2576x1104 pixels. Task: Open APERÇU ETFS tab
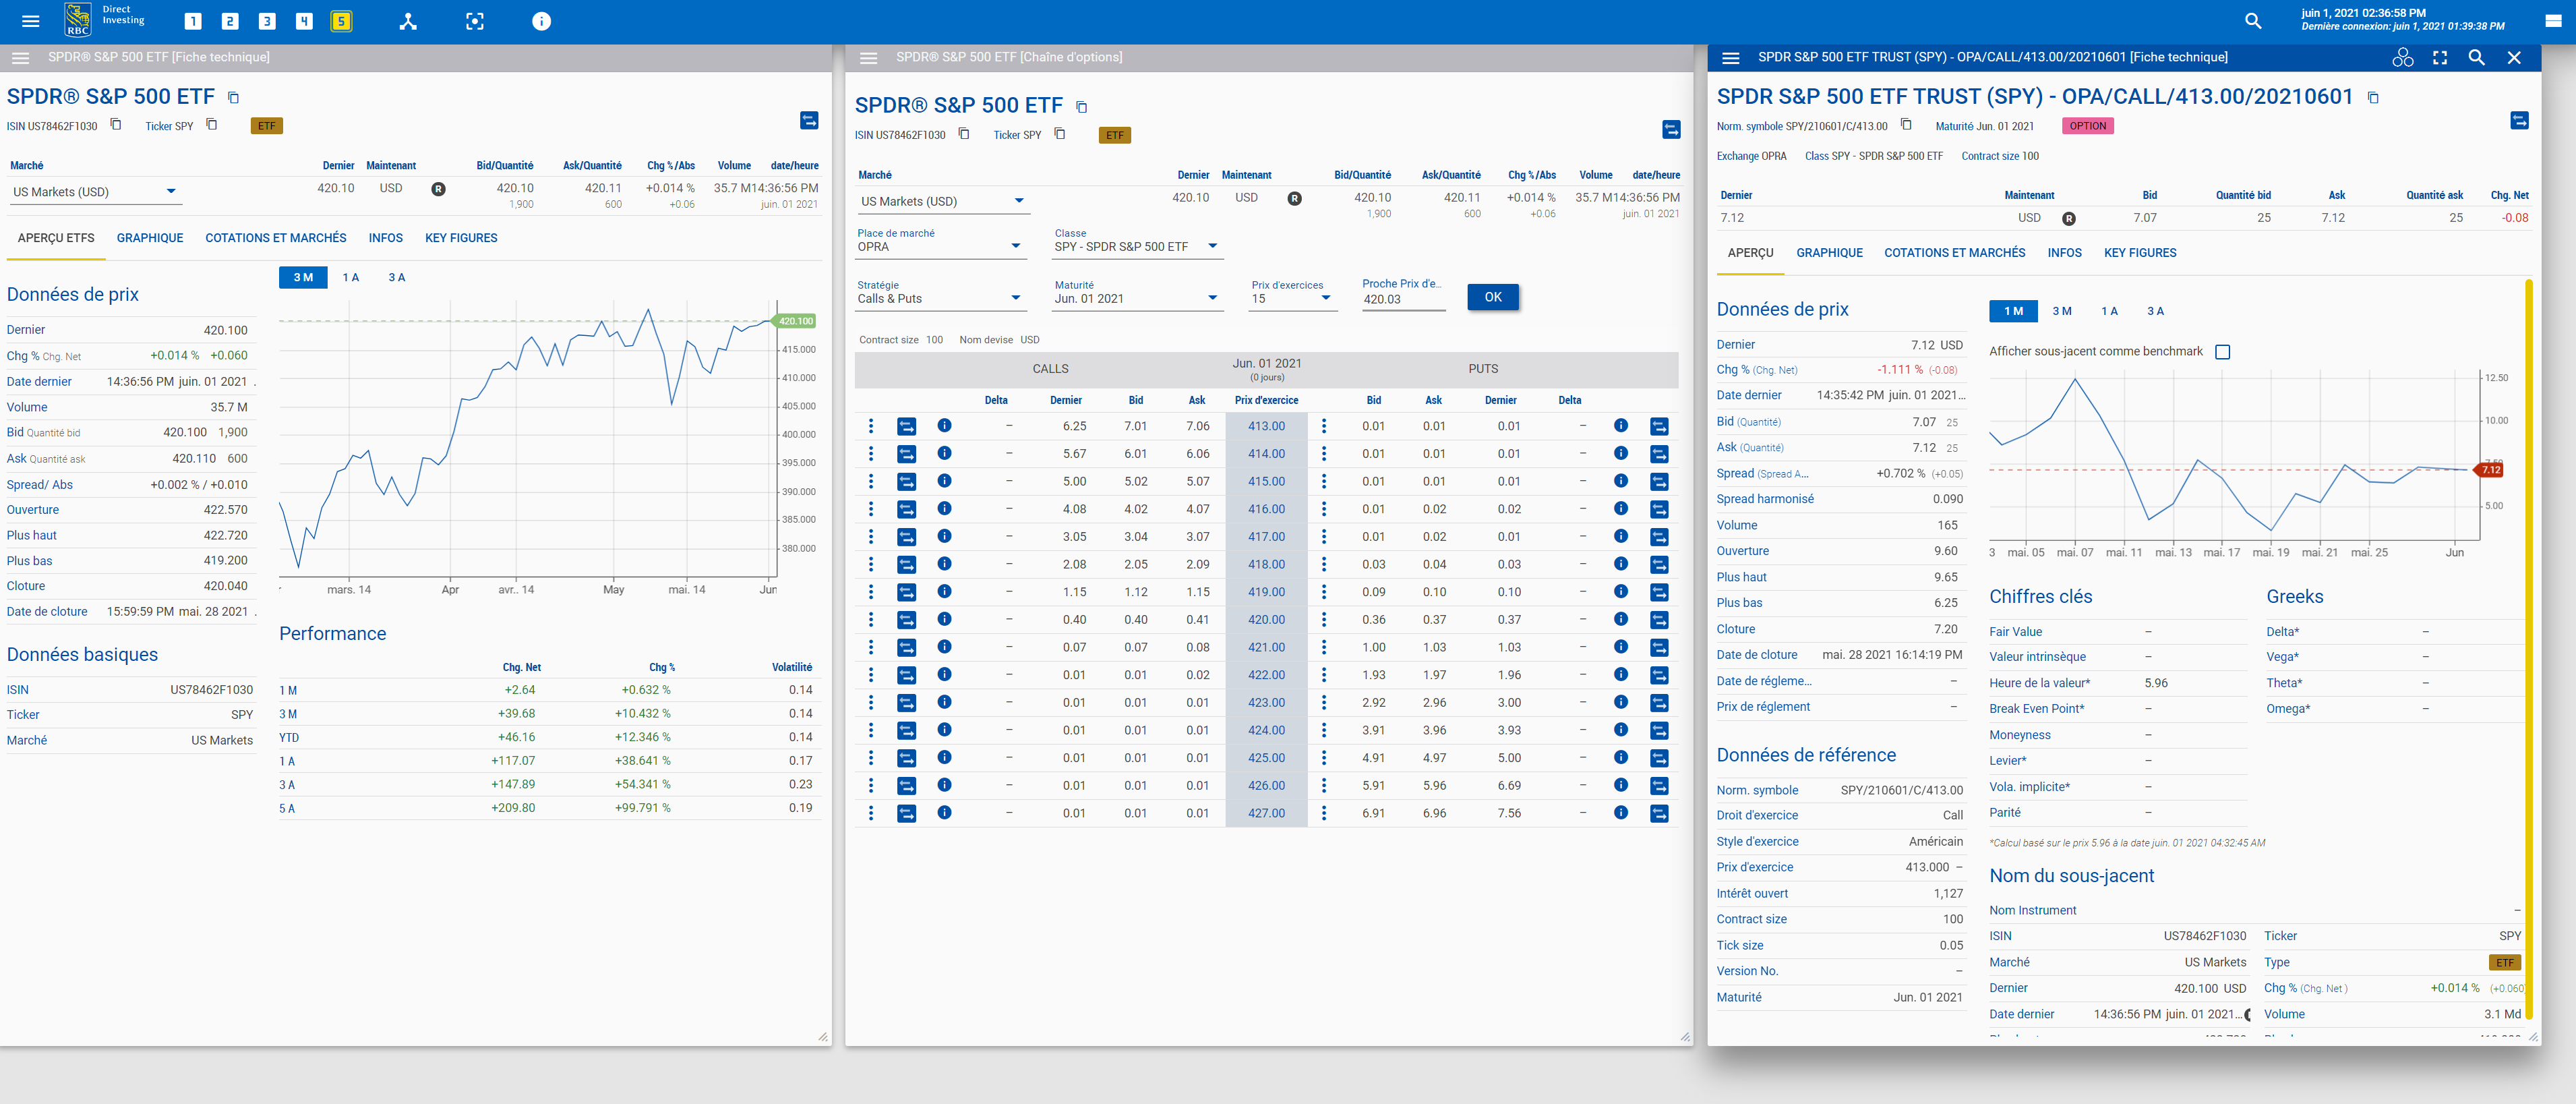coord(56,238)
